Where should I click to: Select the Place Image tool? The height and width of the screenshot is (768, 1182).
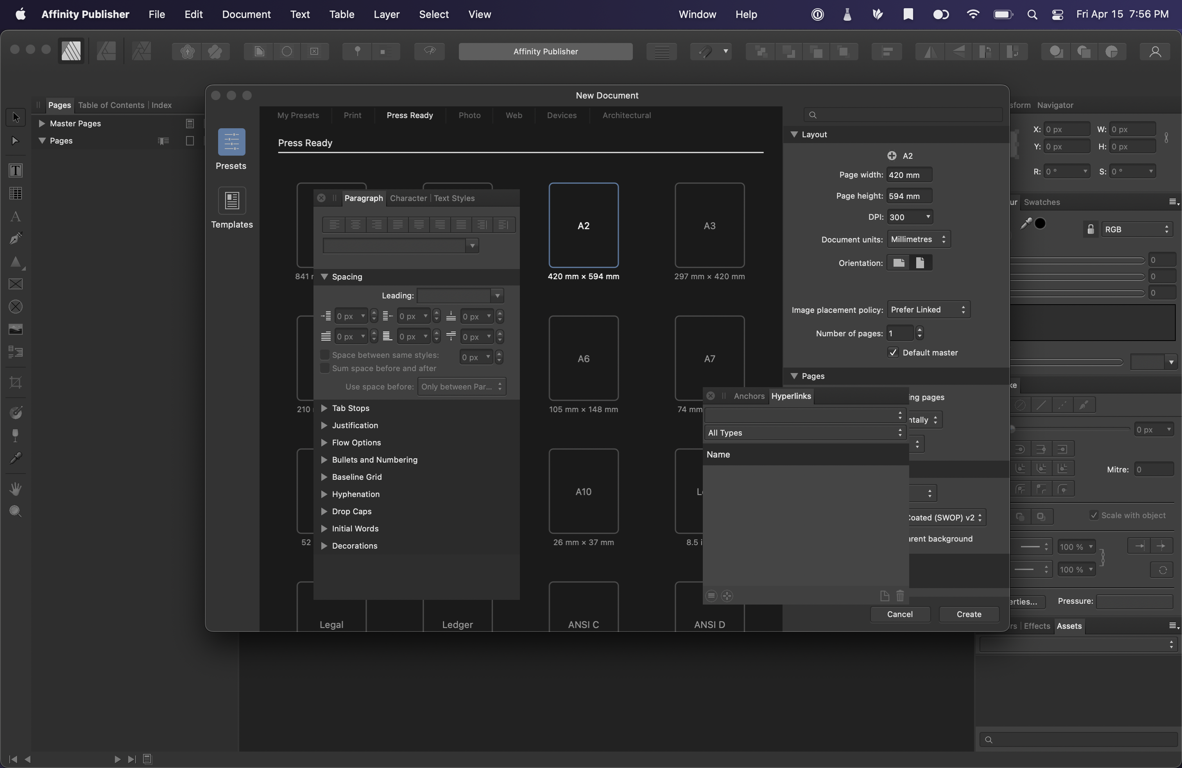click(15, 329)
